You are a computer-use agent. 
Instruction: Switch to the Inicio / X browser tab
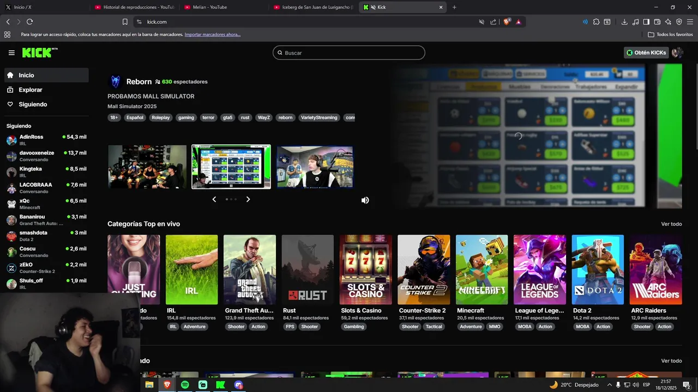pyautogui.click(x=44, y=7)
